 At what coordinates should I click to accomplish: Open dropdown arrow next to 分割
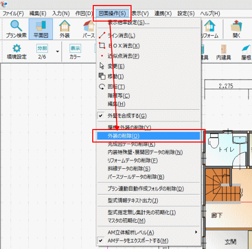(x=57, y=51)
